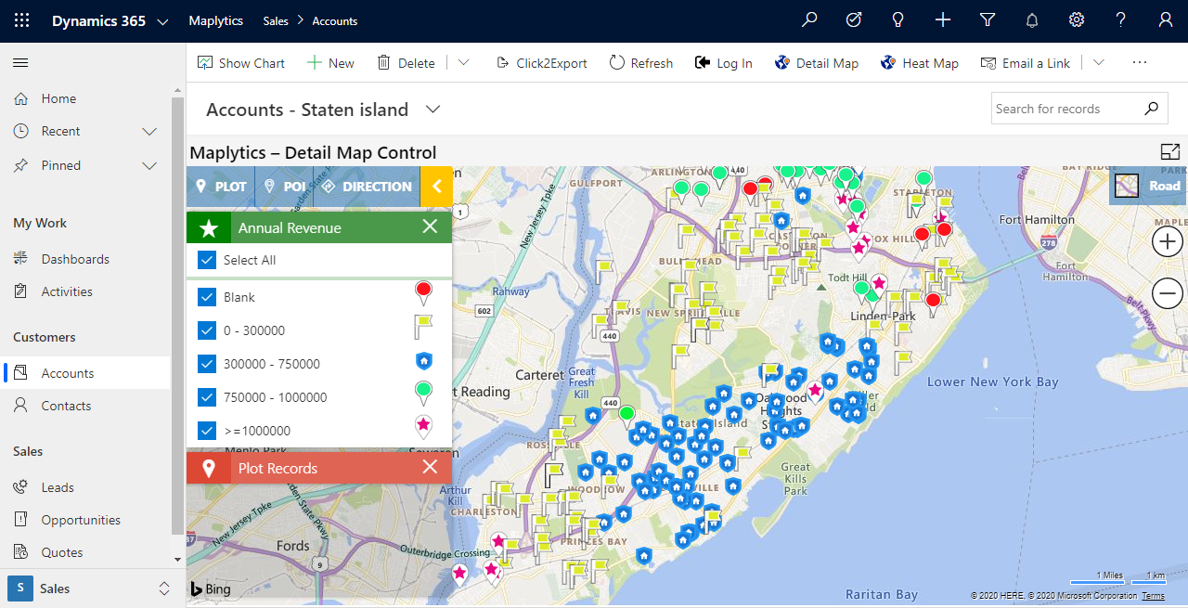This screenshot has height=608, width=1188.
Task: Click the Maplytics app name link
Action: pyautogui.click(x=215, y=20)
